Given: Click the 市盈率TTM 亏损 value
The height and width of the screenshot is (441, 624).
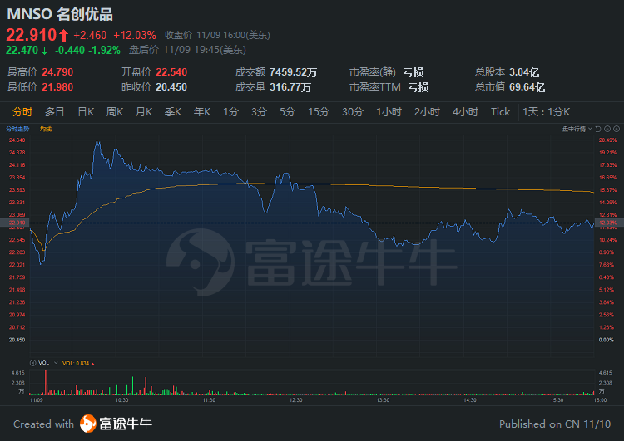Looking at the screenshot, I should [418, 87].
